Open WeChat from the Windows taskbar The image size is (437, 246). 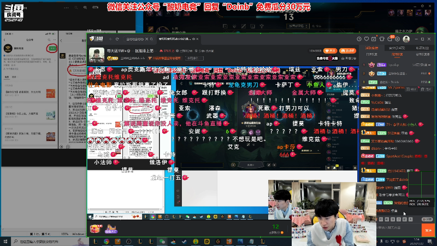click(162, 241)
